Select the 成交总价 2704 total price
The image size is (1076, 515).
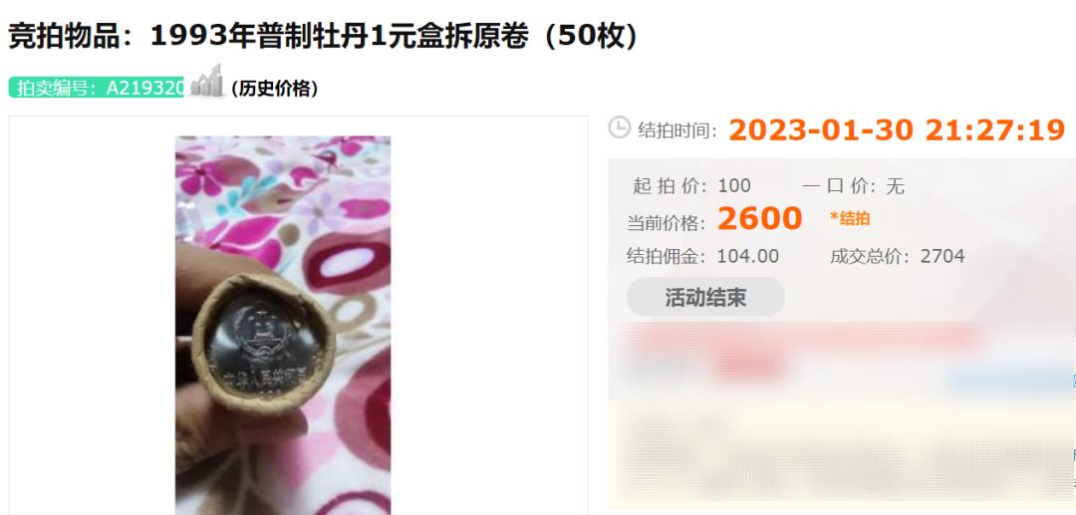point(897,256)
